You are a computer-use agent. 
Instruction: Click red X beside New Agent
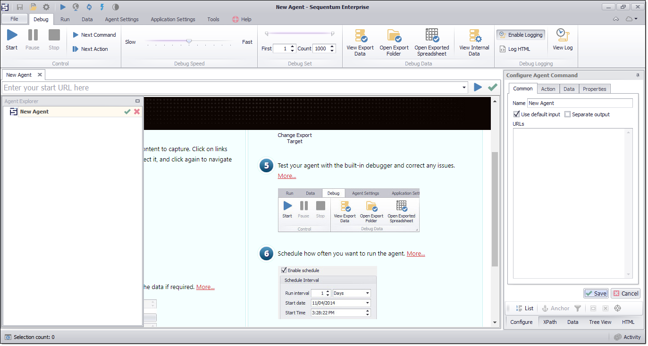137,112
